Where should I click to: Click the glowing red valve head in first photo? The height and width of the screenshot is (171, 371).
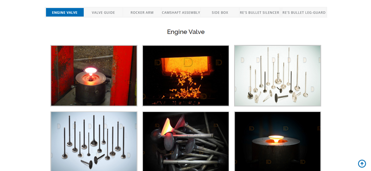(x=90, y=71)
